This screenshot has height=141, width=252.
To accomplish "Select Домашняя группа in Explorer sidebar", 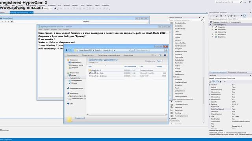I will click(x=76, y=88).
